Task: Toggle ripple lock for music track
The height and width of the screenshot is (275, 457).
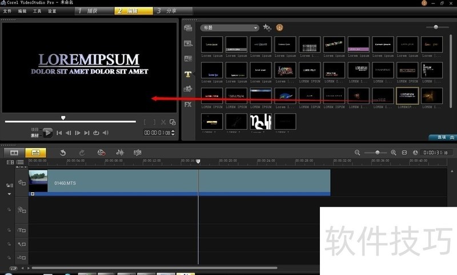Action: click(9, 257)
